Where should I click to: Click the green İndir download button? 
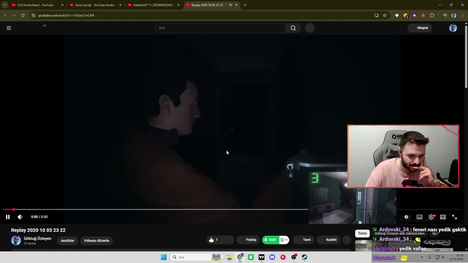pyautogui.click(x=271, y=240)
